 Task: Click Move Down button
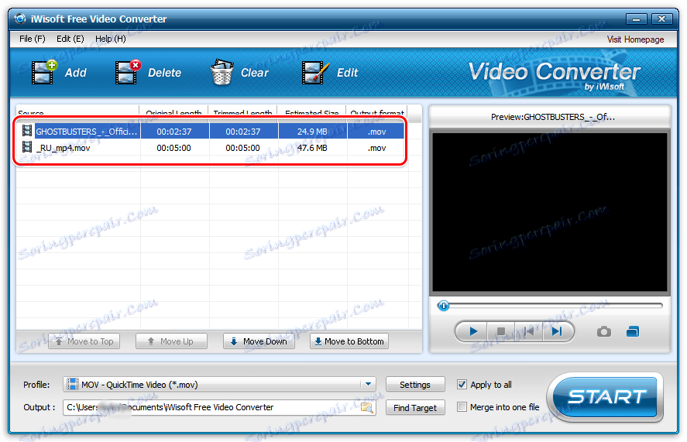pyautogui.click(x=259, y=341)
